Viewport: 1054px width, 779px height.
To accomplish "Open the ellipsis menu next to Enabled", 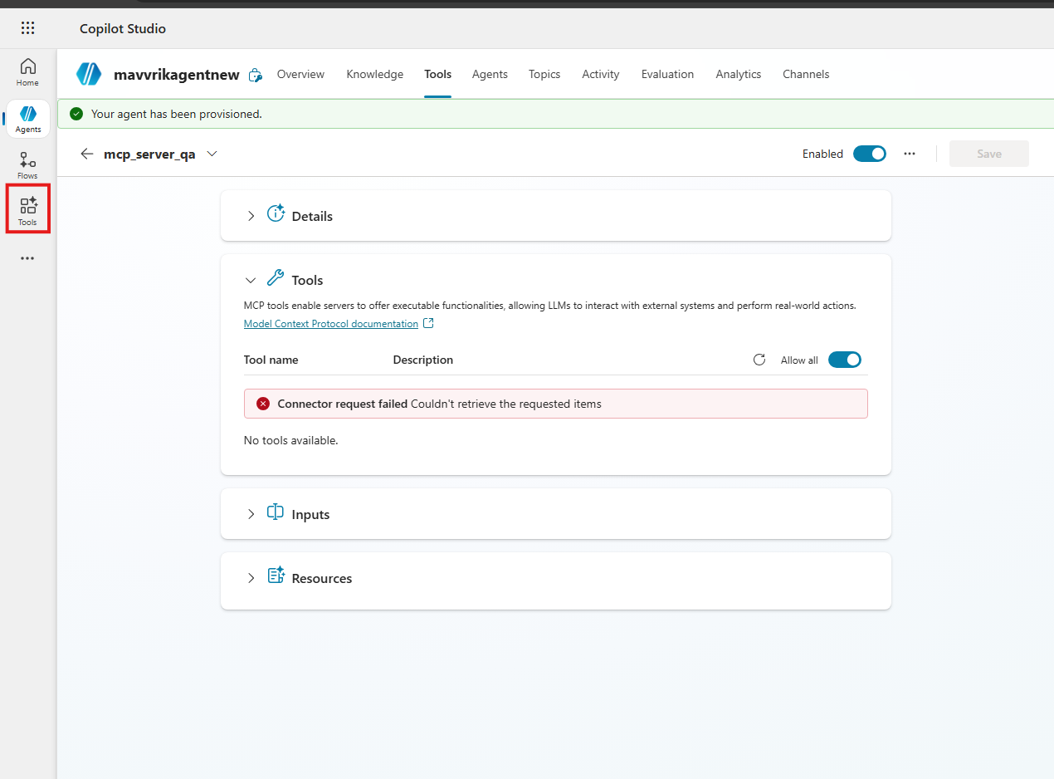I will [910, 154].
